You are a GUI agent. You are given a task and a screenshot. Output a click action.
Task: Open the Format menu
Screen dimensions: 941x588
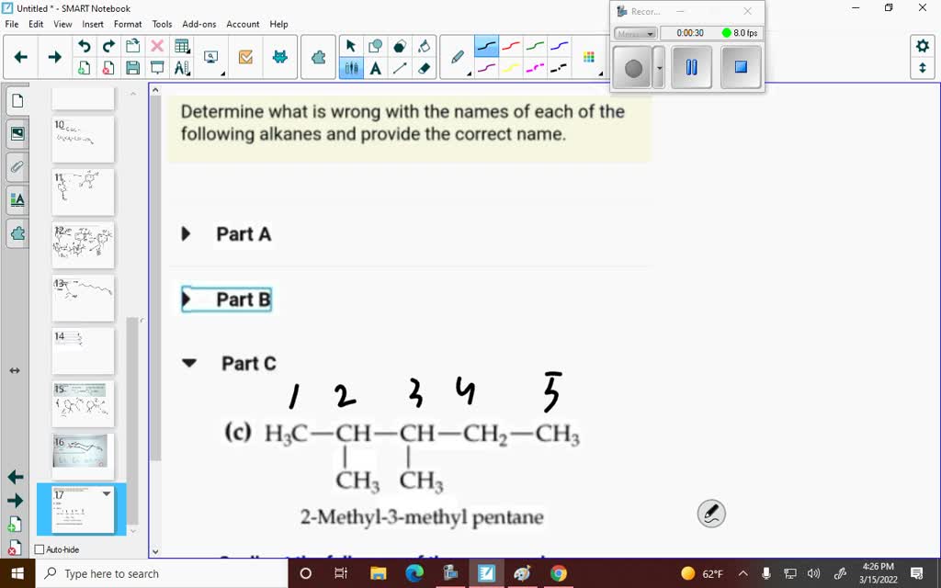tap(128, 24)
